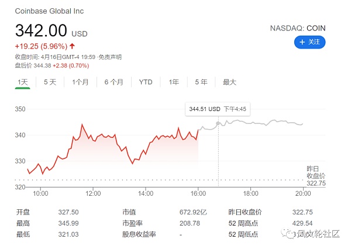Show the 最大 maximum range
Viewport: 351px width, 249px height.
click(229, 82)
